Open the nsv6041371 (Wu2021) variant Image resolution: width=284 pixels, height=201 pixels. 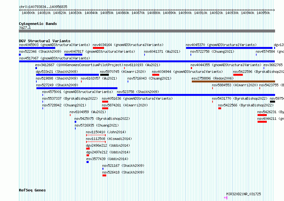point(162,51)
